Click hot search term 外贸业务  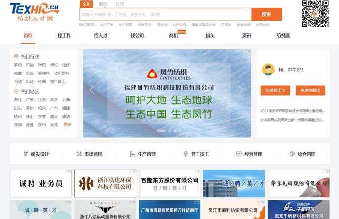coord(262,25)
